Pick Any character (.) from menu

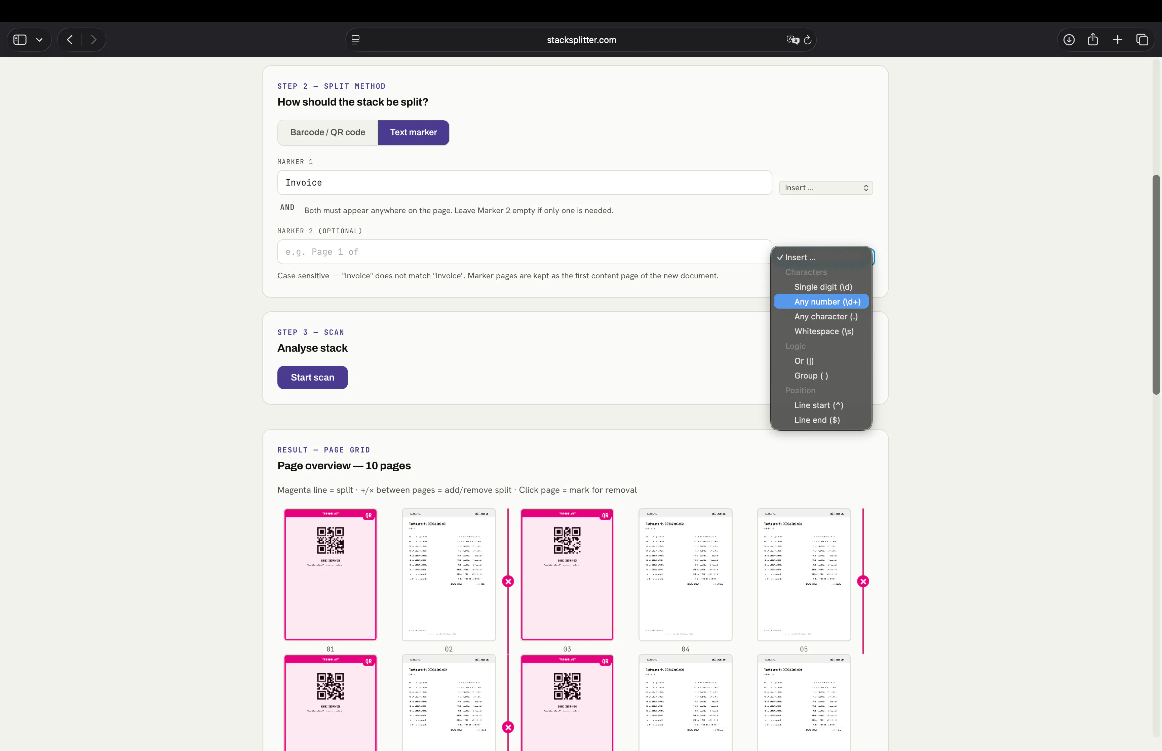tap(821, 316)
